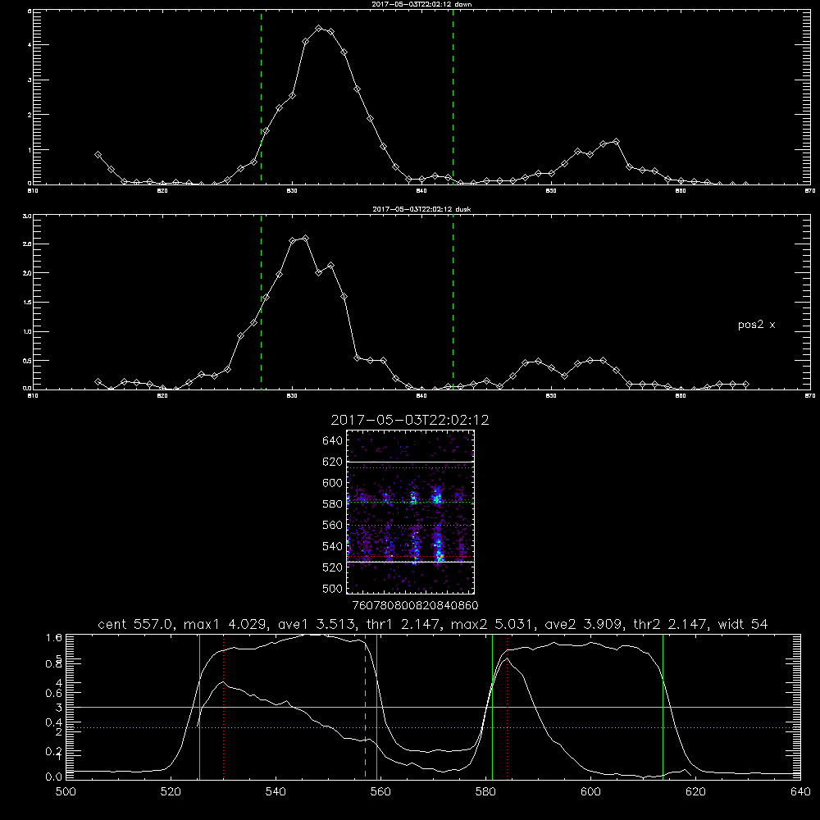Click the highest data point of dusk curve

click(305, 239)
